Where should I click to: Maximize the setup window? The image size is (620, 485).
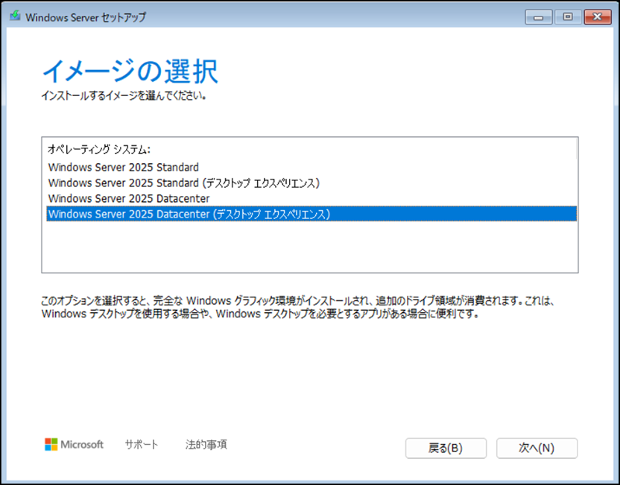(568, 17)
